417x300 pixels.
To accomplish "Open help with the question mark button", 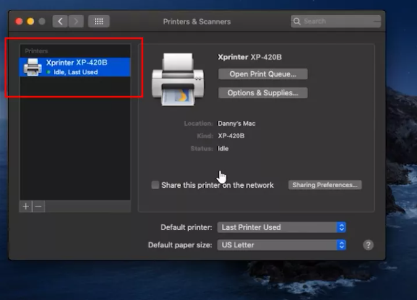I will [368, 245].
